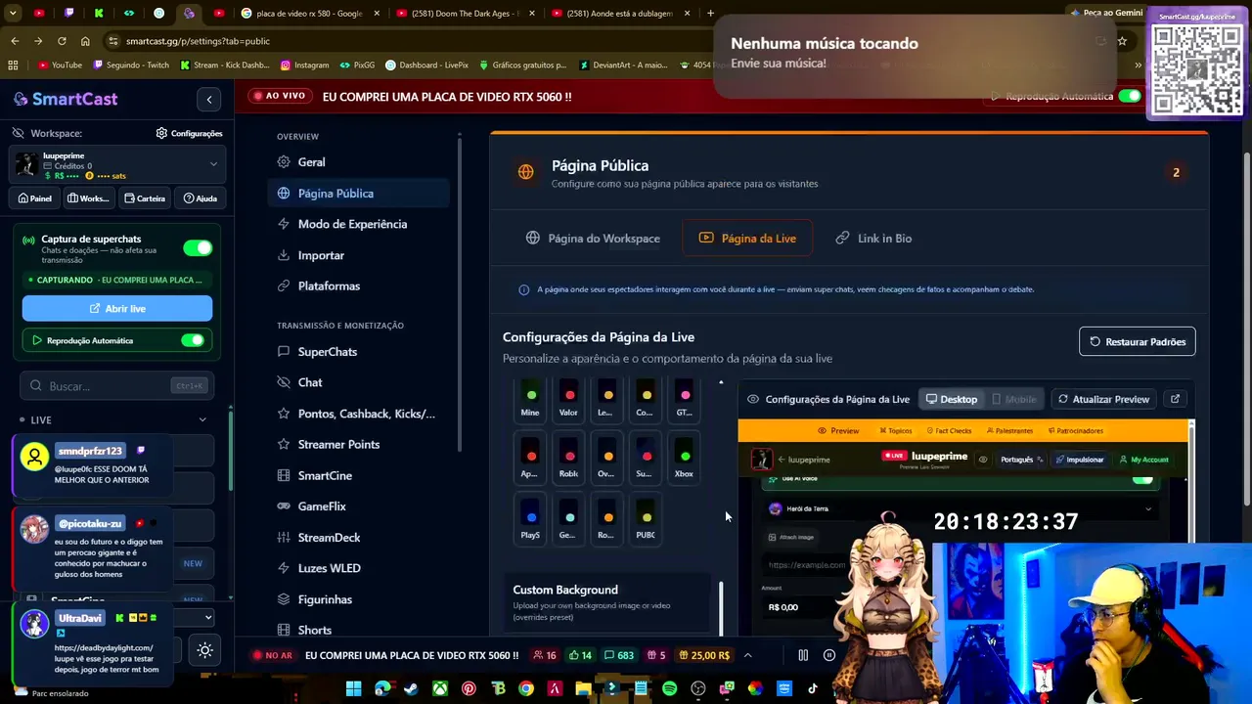Viewport: 1252px width, 704px height.
Task: Open the Tópicos tab in the live preview
Action: pos(895,430)
